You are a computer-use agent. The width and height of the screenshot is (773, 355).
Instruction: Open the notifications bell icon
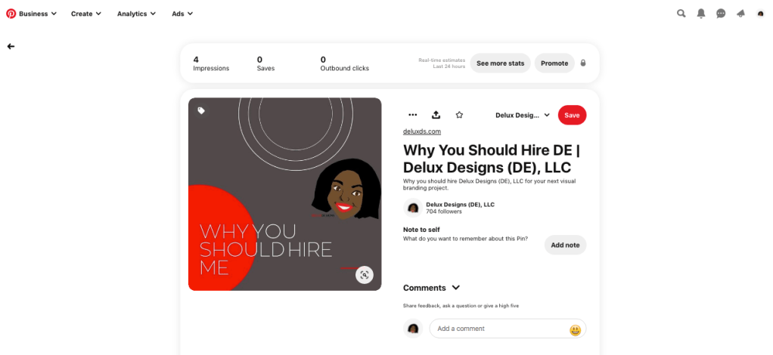click(x=701, y=14)
